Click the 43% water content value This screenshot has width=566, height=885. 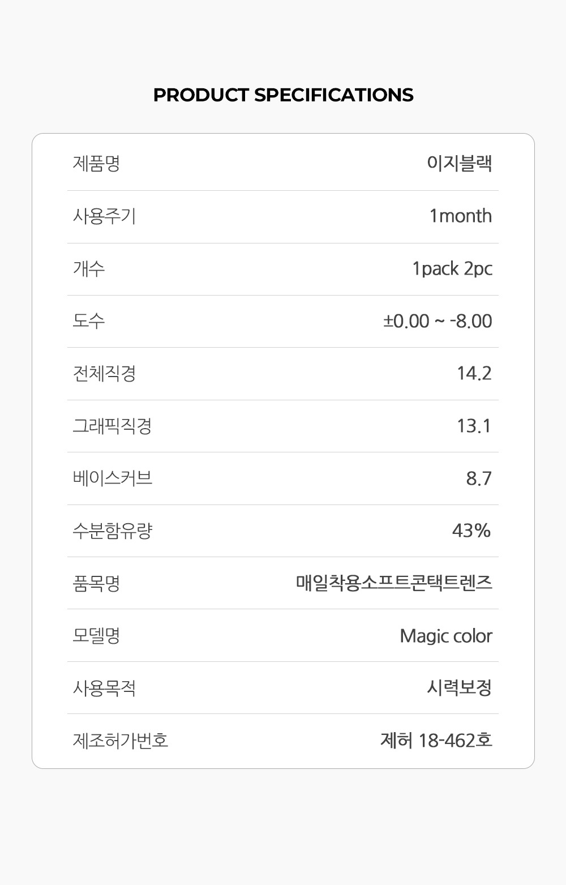click(471, 531)
